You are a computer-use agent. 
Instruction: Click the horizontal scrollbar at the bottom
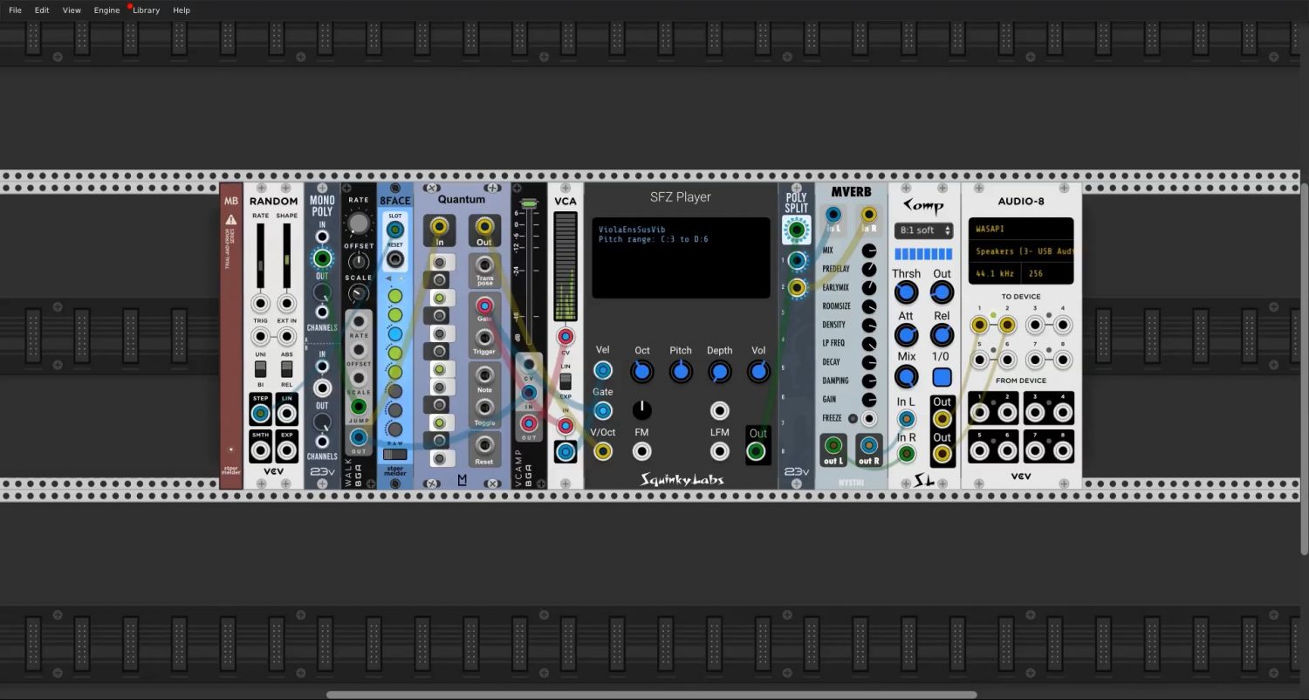click(652, 695)
